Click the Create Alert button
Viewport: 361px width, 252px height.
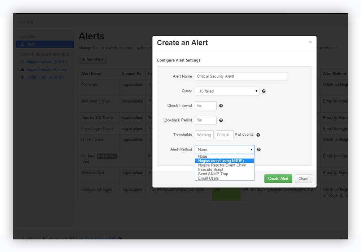click(x=278, y=179)
